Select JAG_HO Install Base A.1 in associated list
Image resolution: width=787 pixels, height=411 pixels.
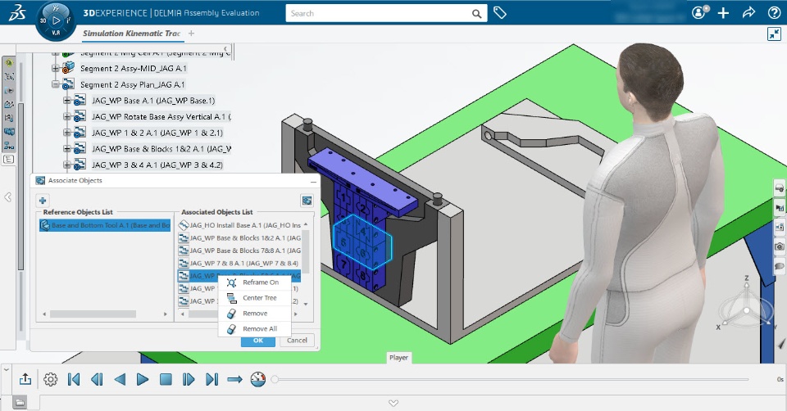coord(240,225)
